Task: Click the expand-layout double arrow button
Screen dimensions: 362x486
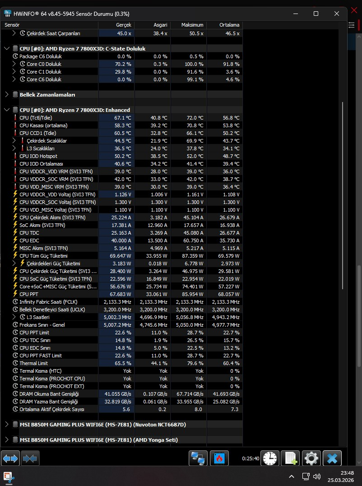Action: (x=10, y=458)
